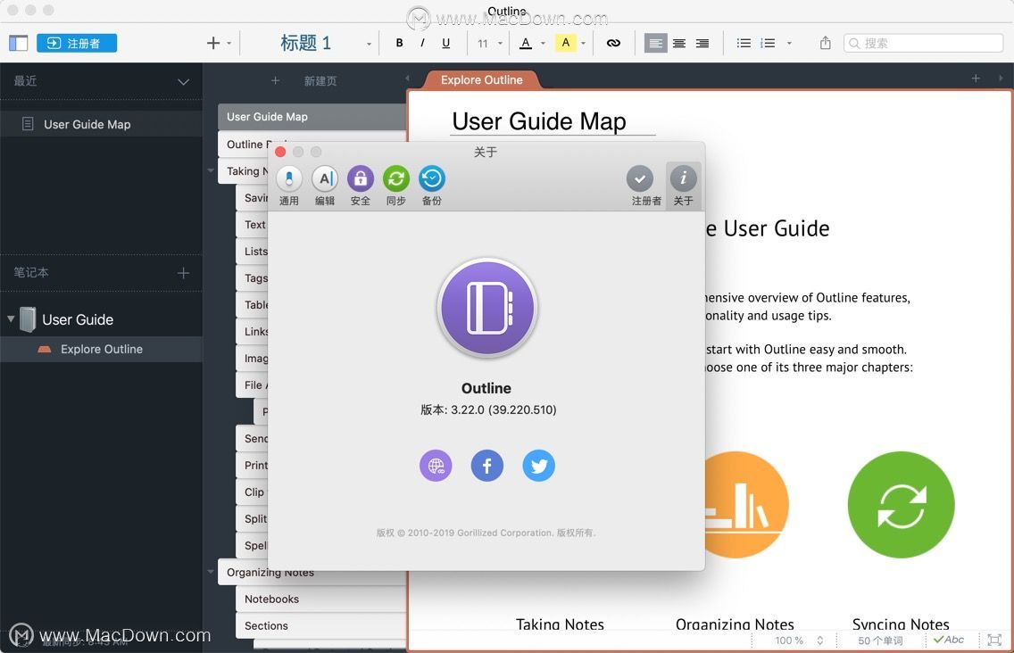The height and width of the screenshot is (653, 1014).
Task: Toggle italic formatting
Action: click(422, 44)
